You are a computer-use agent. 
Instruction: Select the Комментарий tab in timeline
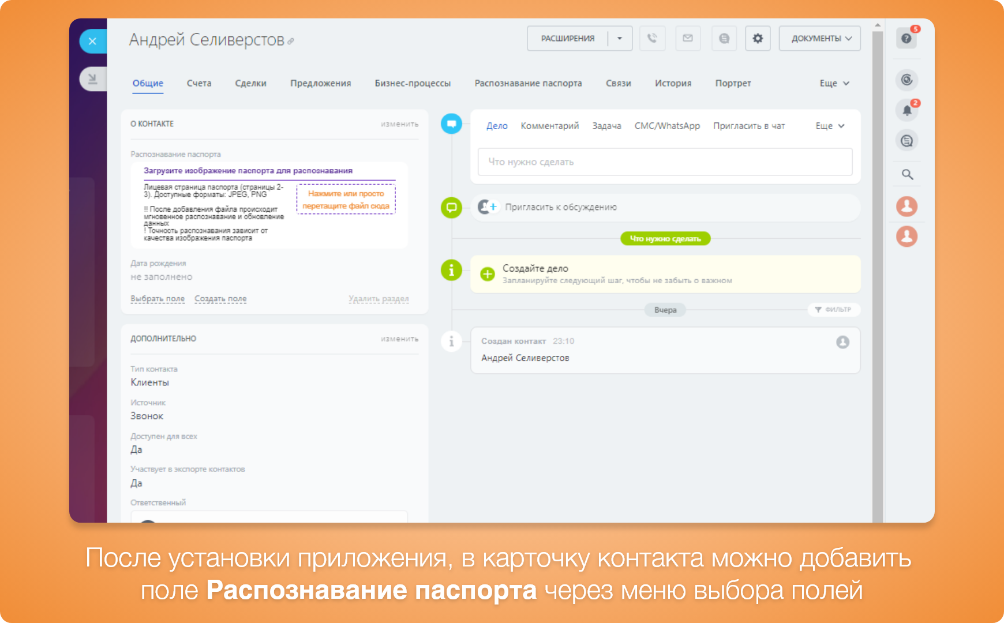tap(549, 126)
